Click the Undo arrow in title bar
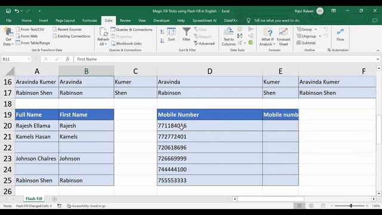 point(17,11)
